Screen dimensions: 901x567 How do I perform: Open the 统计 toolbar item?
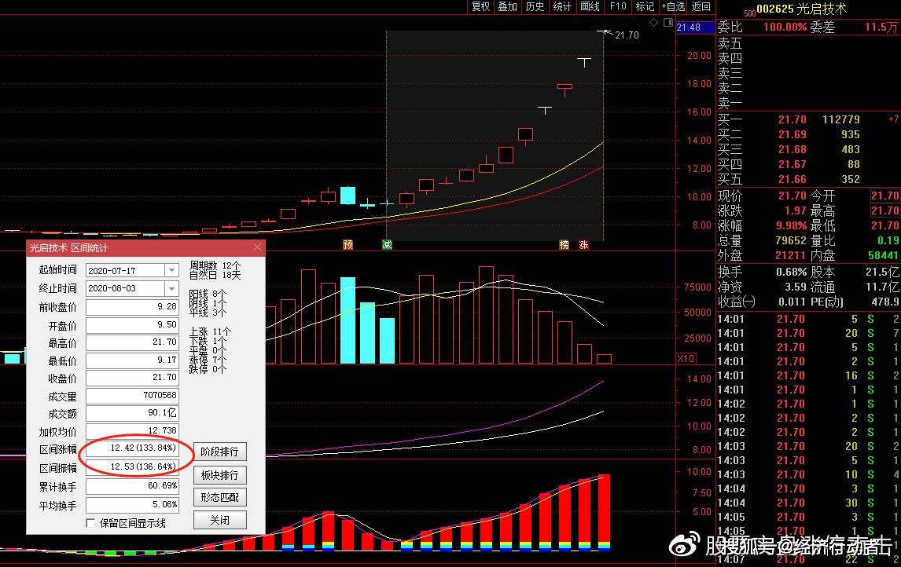point(562,6)
